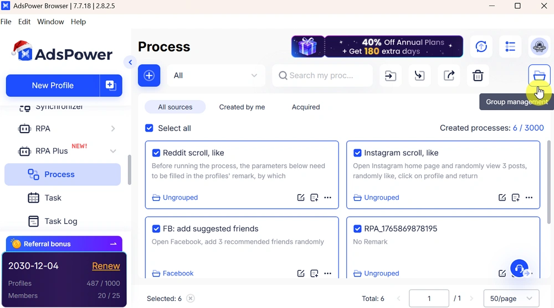Switch to All sources tab
This screenshot has height=308, width=554.
point(175,107)
